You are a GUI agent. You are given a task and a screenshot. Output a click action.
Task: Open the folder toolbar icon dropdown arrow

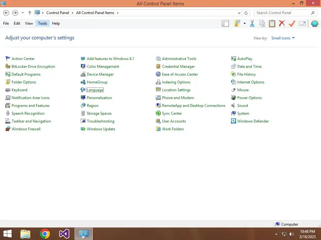pyautogui.click(x=245, y=23)
